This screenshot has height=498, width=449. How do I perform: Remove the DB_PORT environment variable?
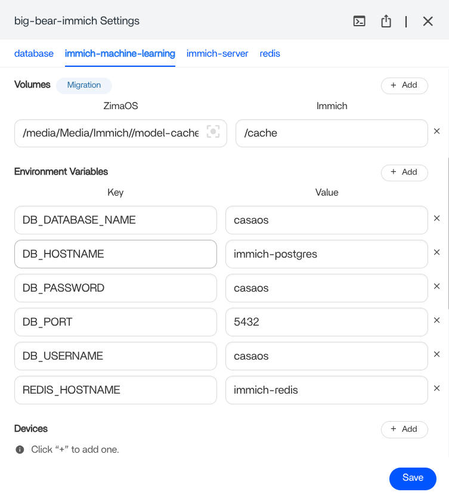pos(436,320)
